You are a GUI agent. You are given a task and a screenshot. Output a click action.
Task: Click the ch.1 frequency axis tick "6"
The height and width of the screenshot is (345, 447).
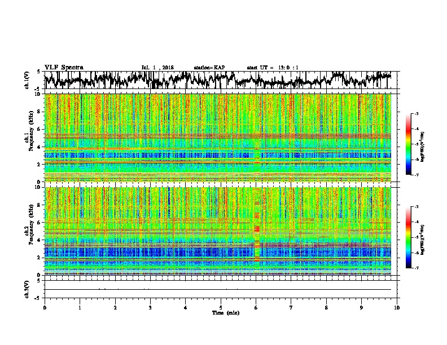40,129
